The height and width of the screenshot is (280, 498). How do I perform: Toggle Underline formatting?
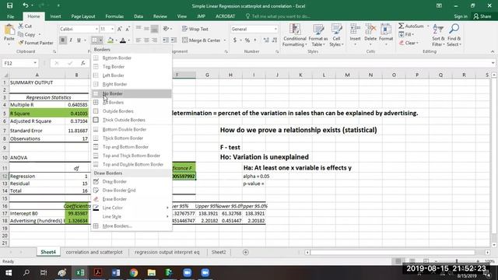79,40
